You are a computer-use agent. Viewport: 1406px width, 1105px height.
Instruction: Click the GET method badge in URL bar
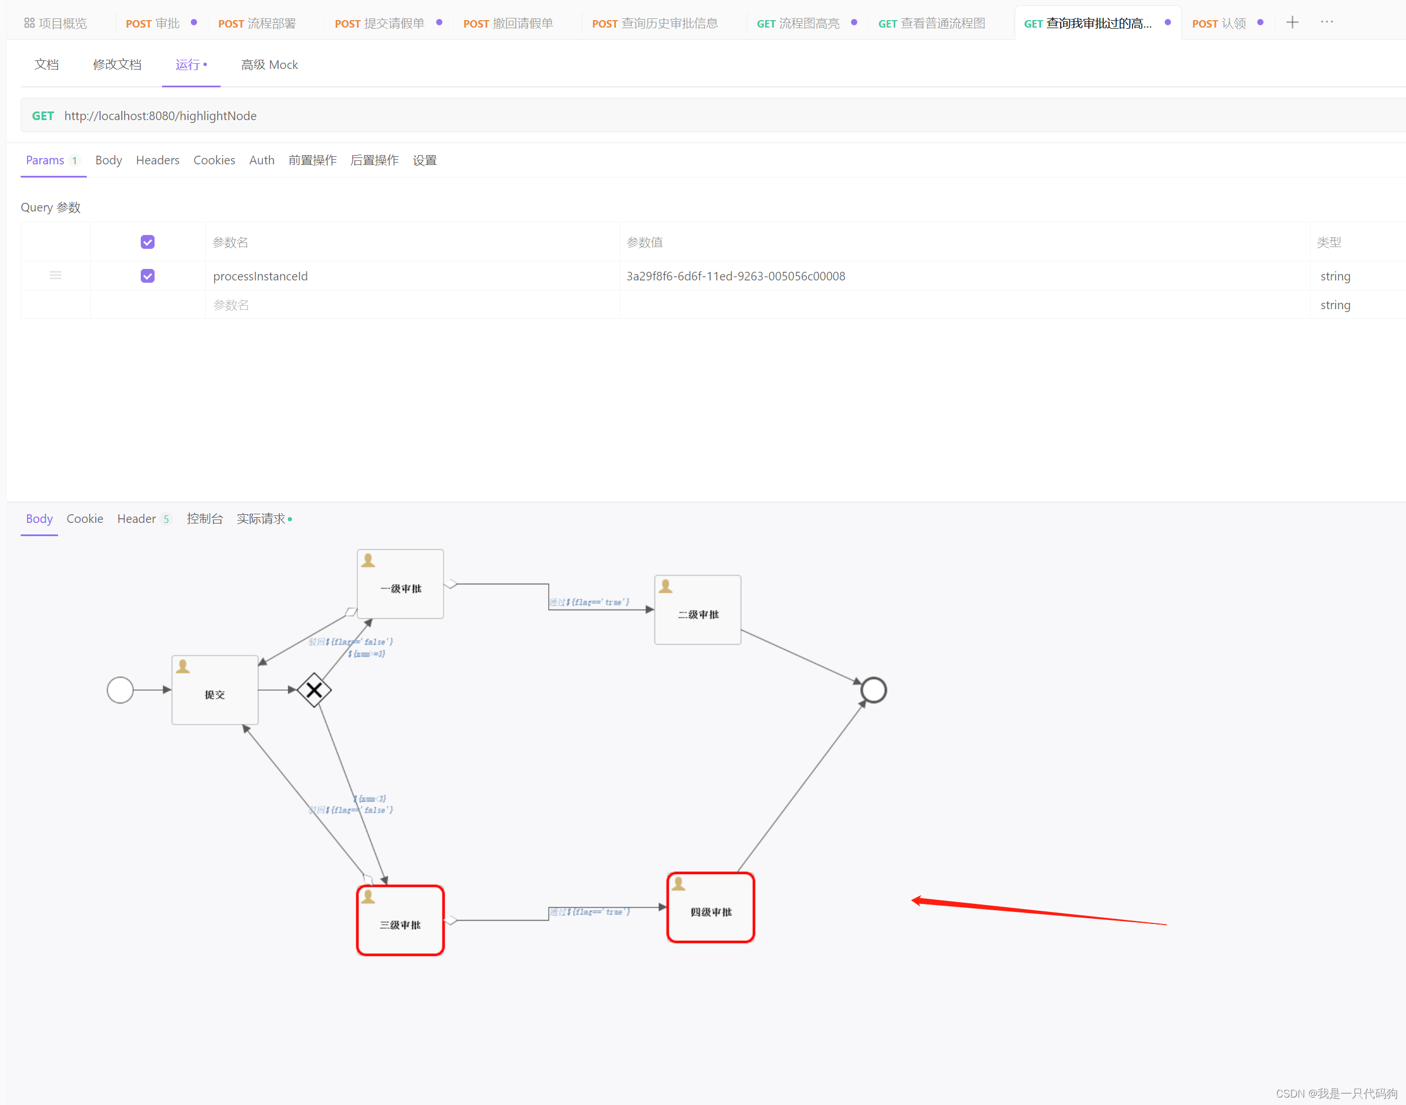(43, 115)
